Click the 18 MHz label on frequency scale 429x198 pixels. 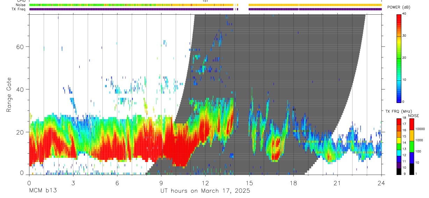(x=404, y=118)
